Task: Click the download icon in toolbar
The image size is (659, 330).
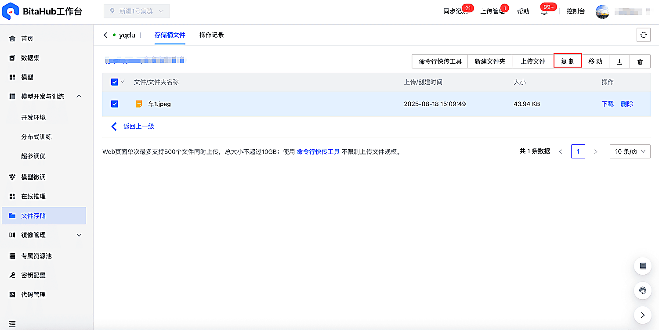Action: point(619,62)
